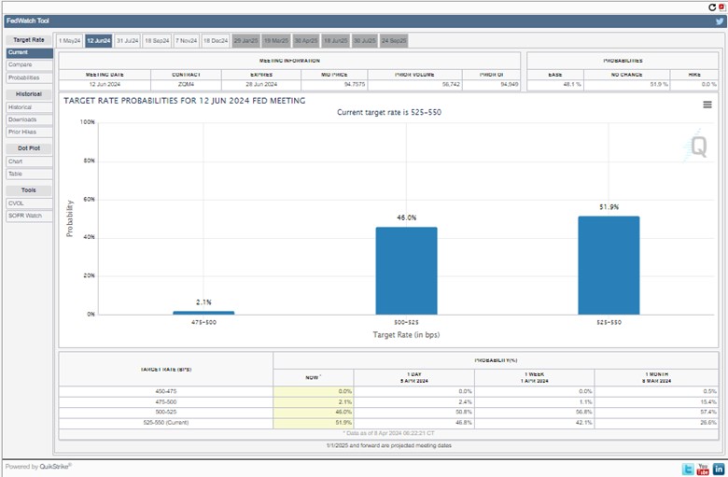Open the 24 Sep25 projected tab

[x=394, y=41]
